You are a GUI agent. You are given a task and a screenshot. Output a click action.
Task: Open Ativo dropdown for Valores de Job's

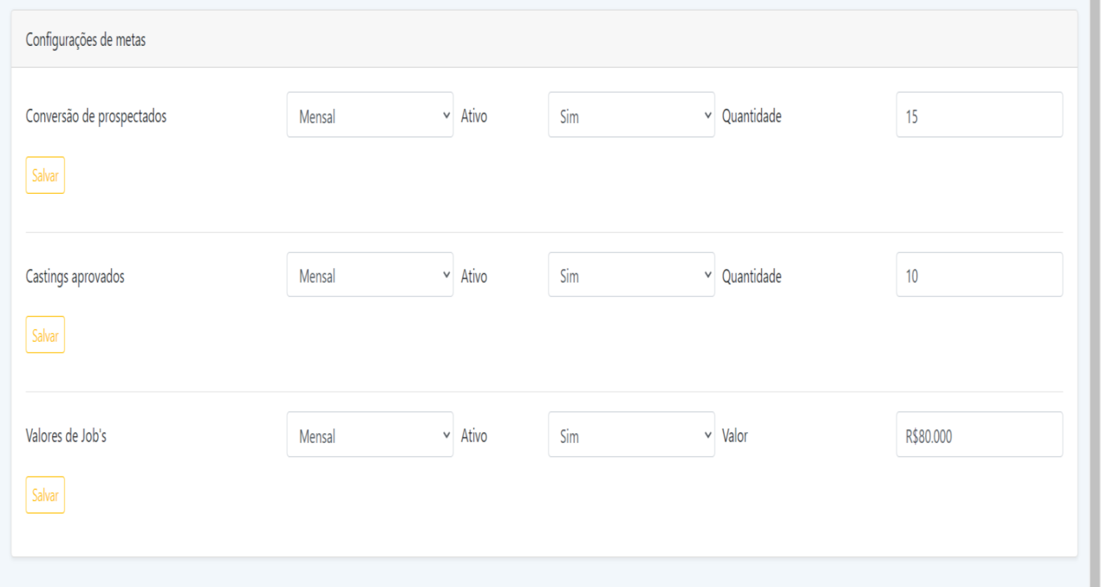point(631,435)
